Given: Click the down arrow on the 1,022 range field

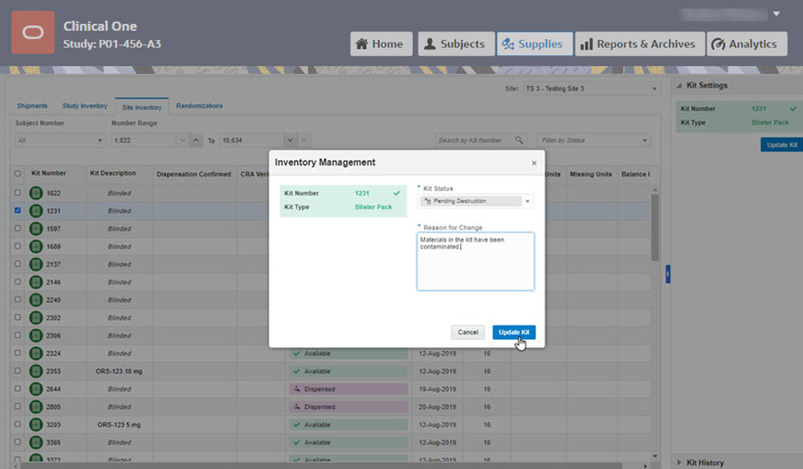Looking at the screenshot, I should click(182, 140).
